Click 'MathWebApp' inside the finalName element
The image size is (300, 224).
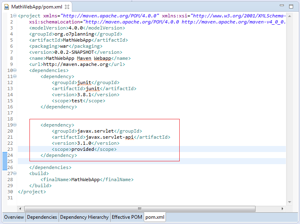click(86, 180)
